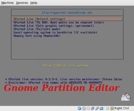The height and width of the screenshot is (111, 134).
Task: Open the Machine menu
Action: [7, 3]
